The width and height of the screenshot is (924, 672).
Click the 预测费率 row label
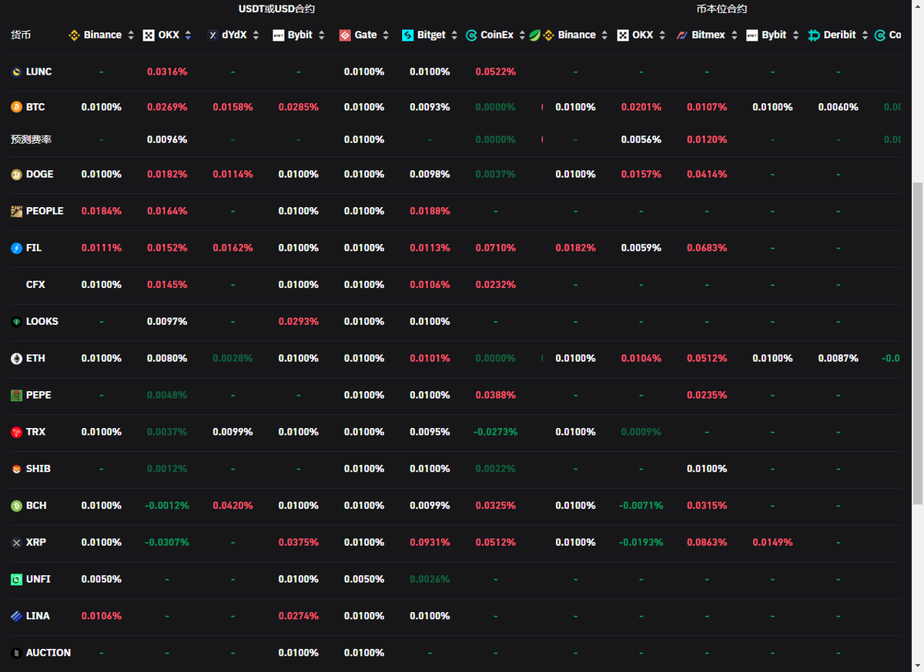(x=31, y=139)
